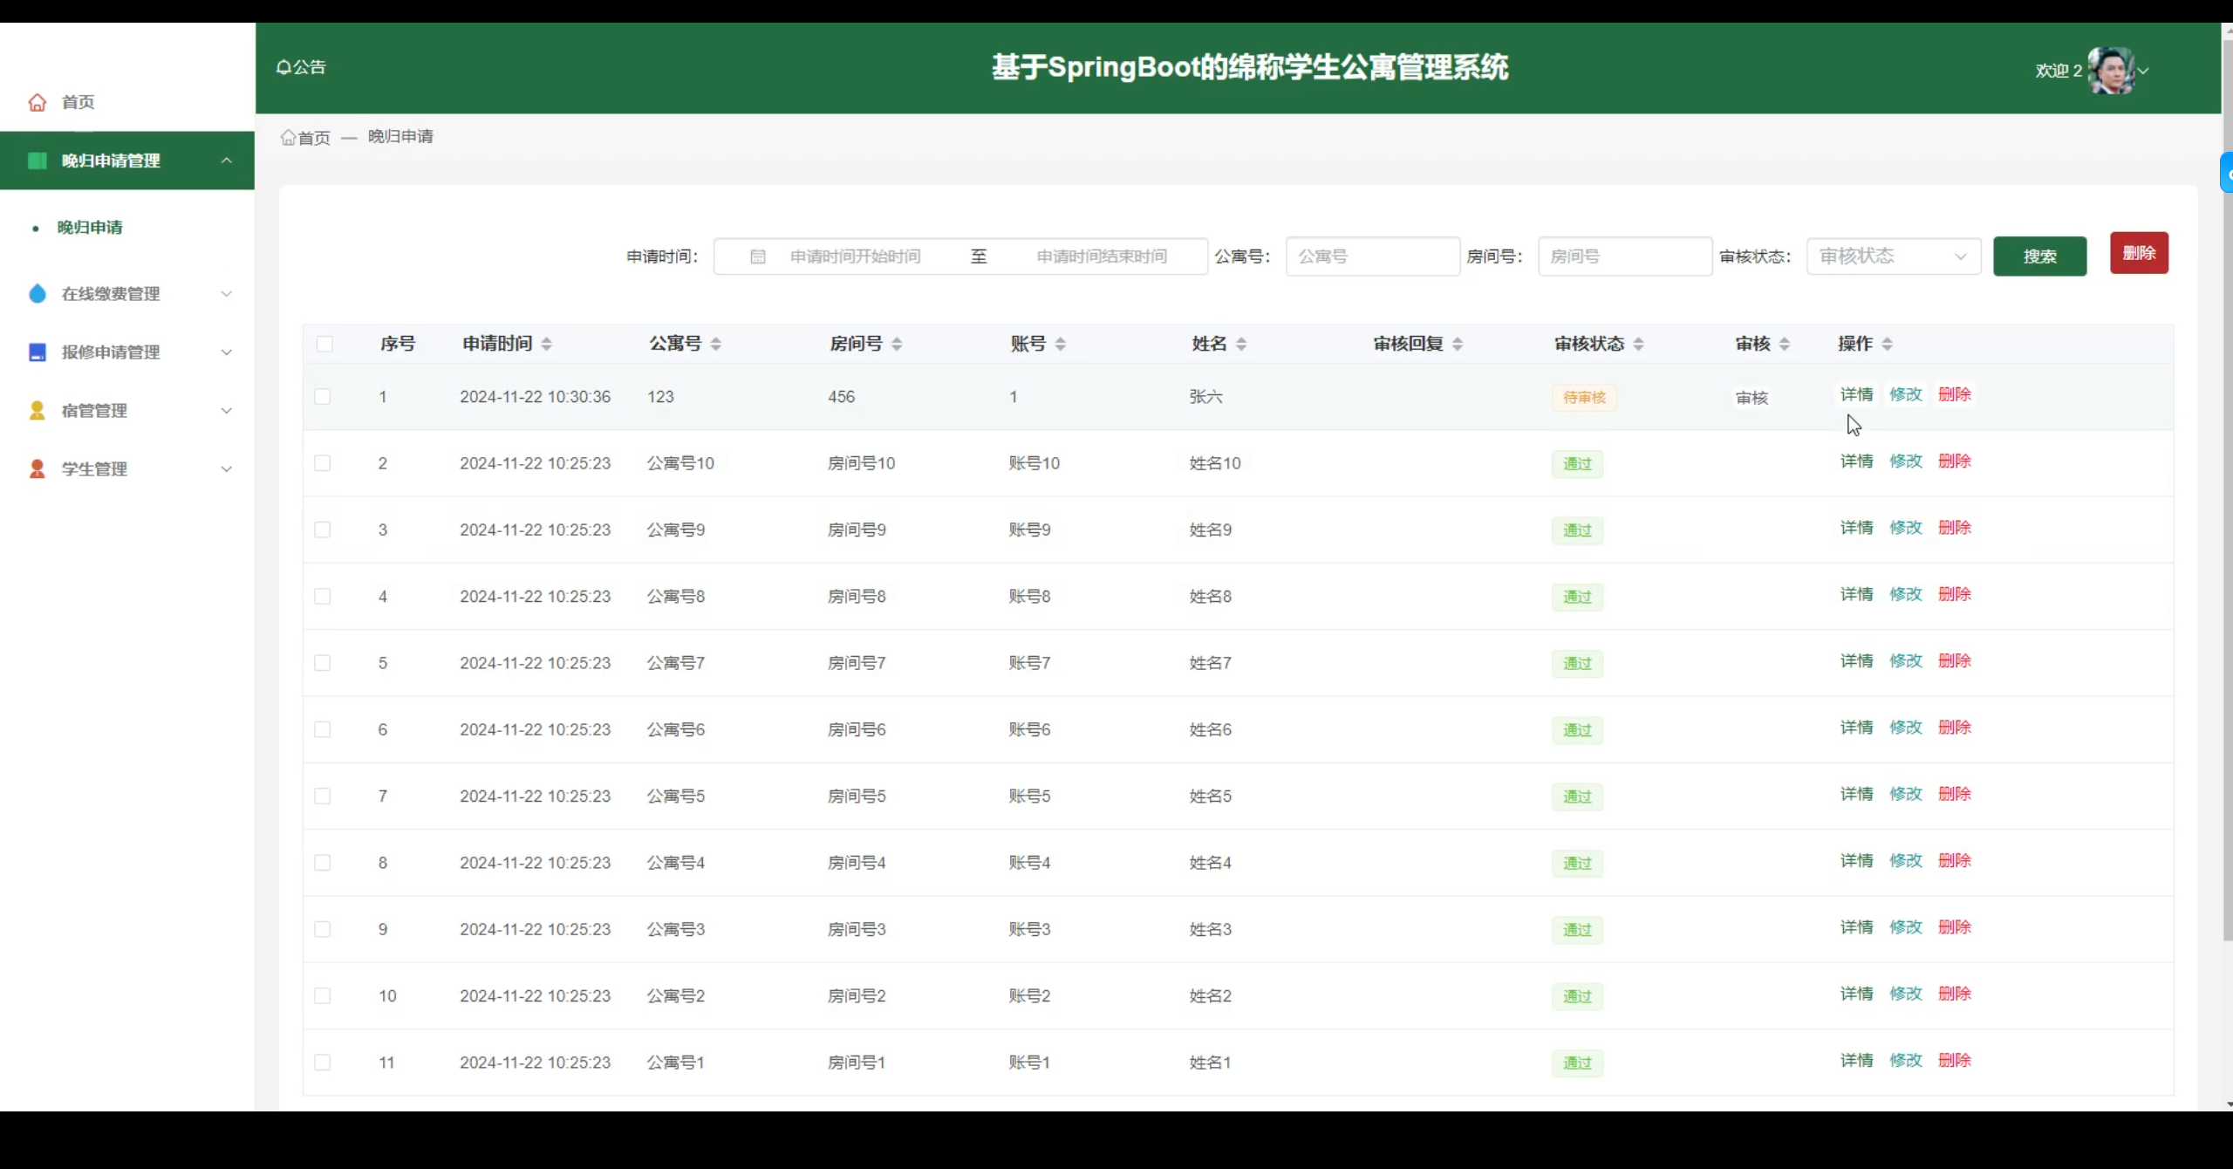Click home breadcrumb link
Image resolution: width=2233 pixels, height=1169 pixels.
[306, 138]
